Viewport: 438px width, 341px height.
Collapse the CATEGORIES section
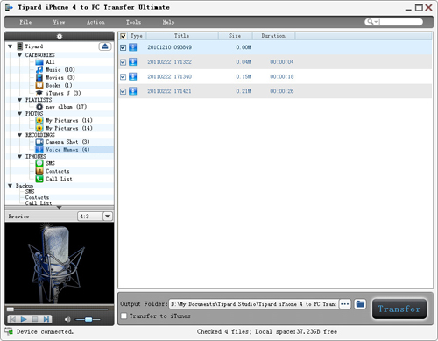tap(20, 55)
